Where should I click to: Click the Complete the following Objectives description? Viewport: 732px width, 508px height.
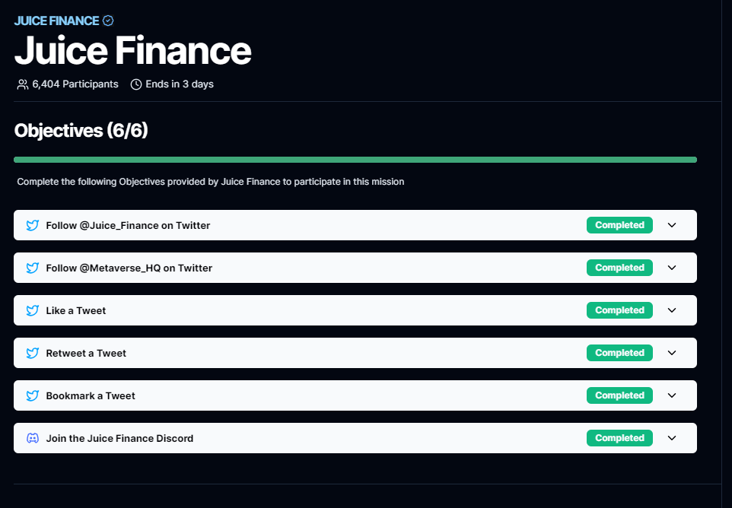211,182
